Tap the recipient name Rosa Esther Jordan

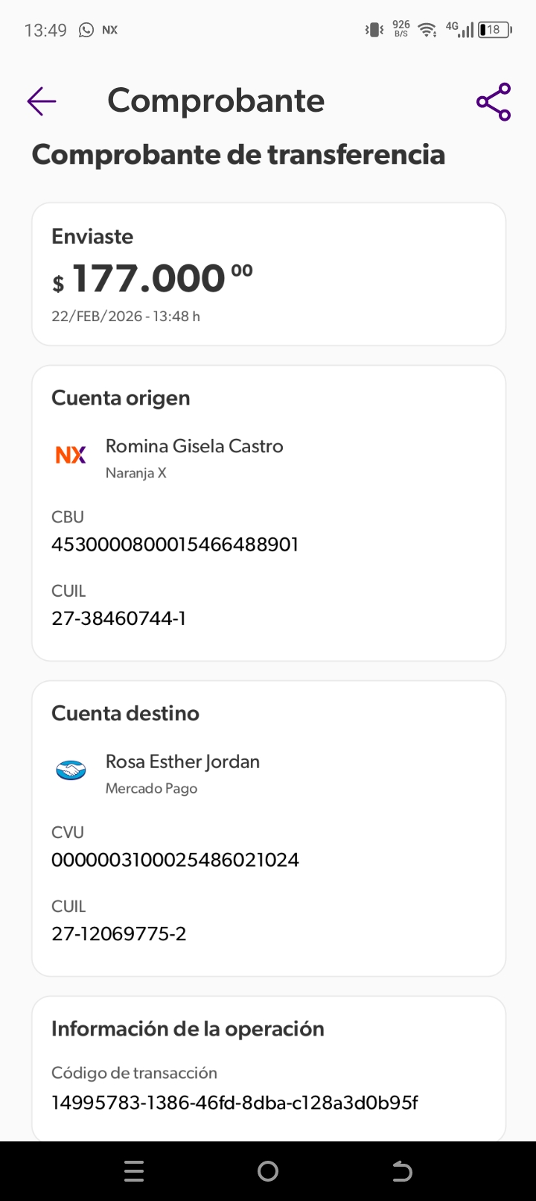(x=182, y=761)
